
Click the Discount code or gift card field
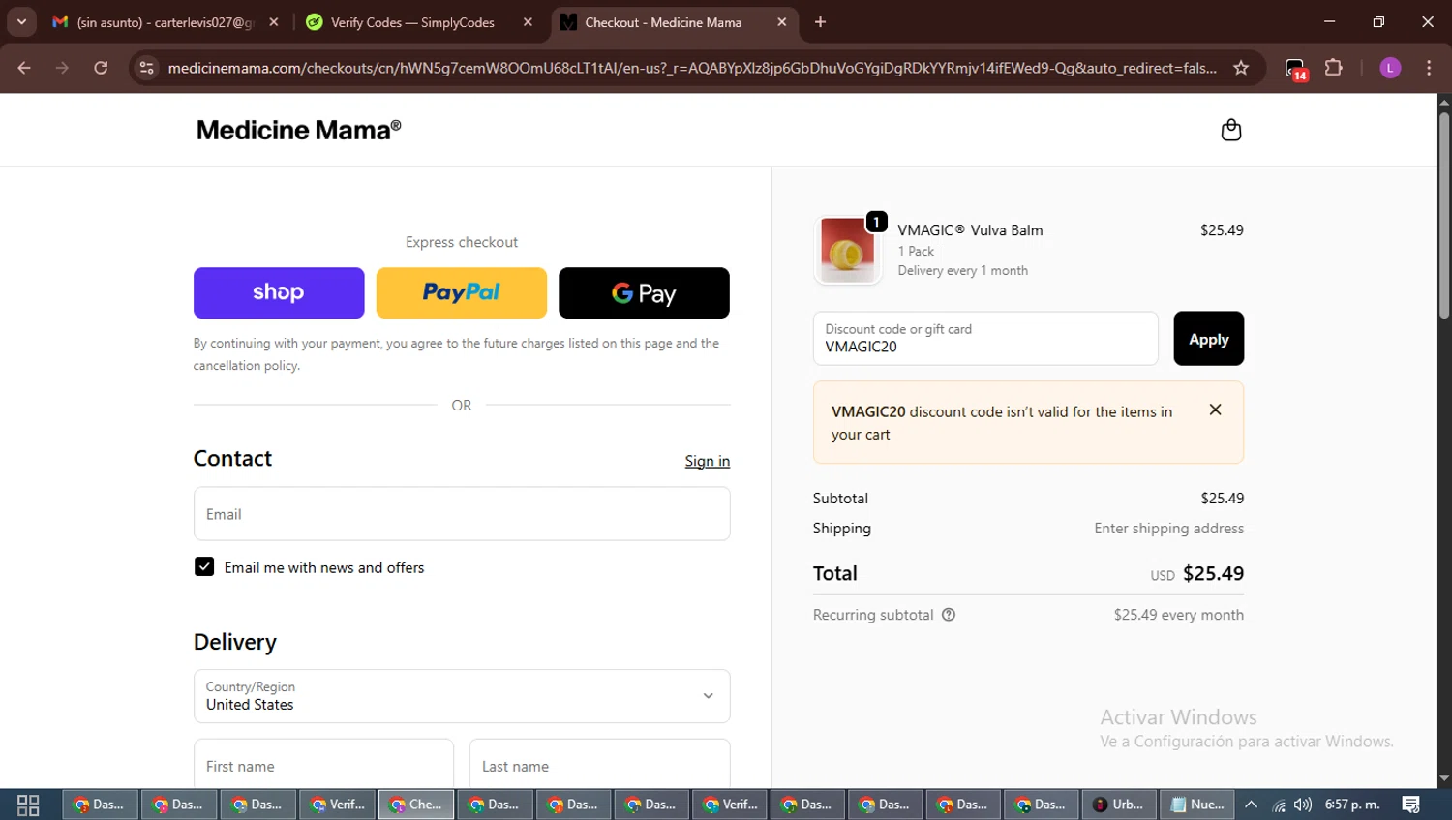(985, 339)
